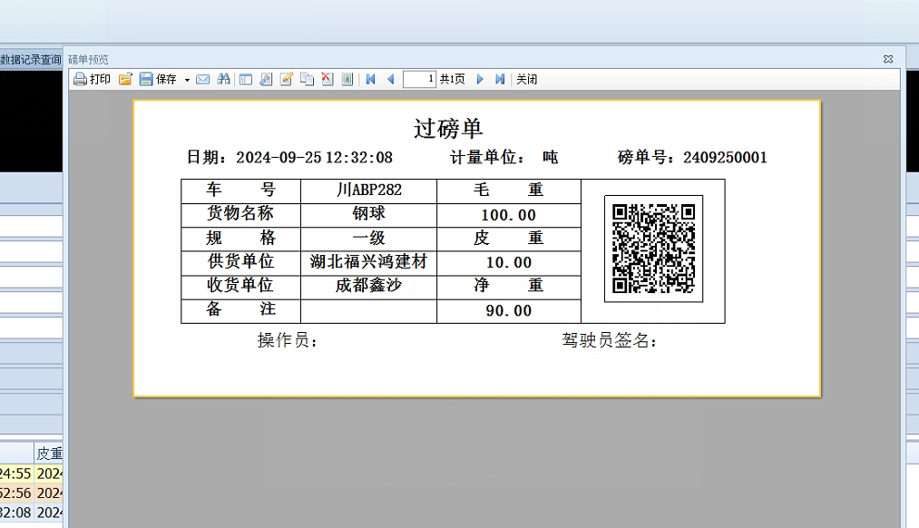Go to first page arrow
919x528 pixels.
(x=371, y=80)
